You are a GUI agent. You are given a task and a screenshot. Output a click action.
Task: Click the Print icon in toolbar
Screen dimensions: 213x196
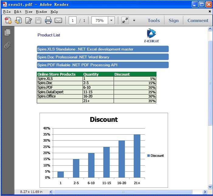point(48,20)
